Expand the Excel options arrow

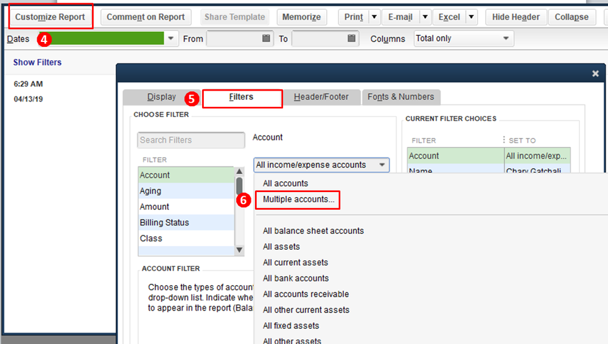tap(471, 17)
